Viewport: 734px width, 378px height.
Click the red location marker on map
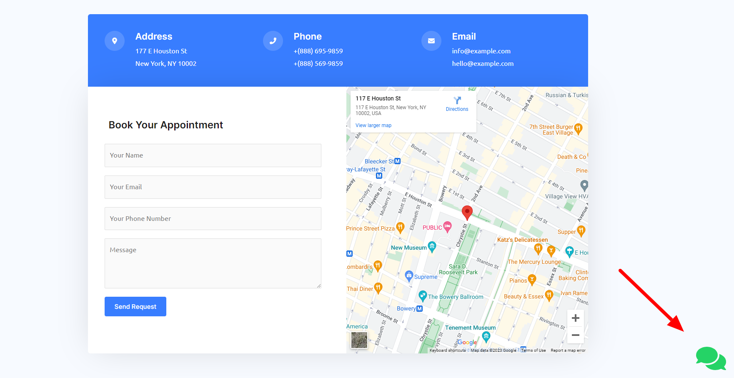pyautogui.click(x=467, y=213)
